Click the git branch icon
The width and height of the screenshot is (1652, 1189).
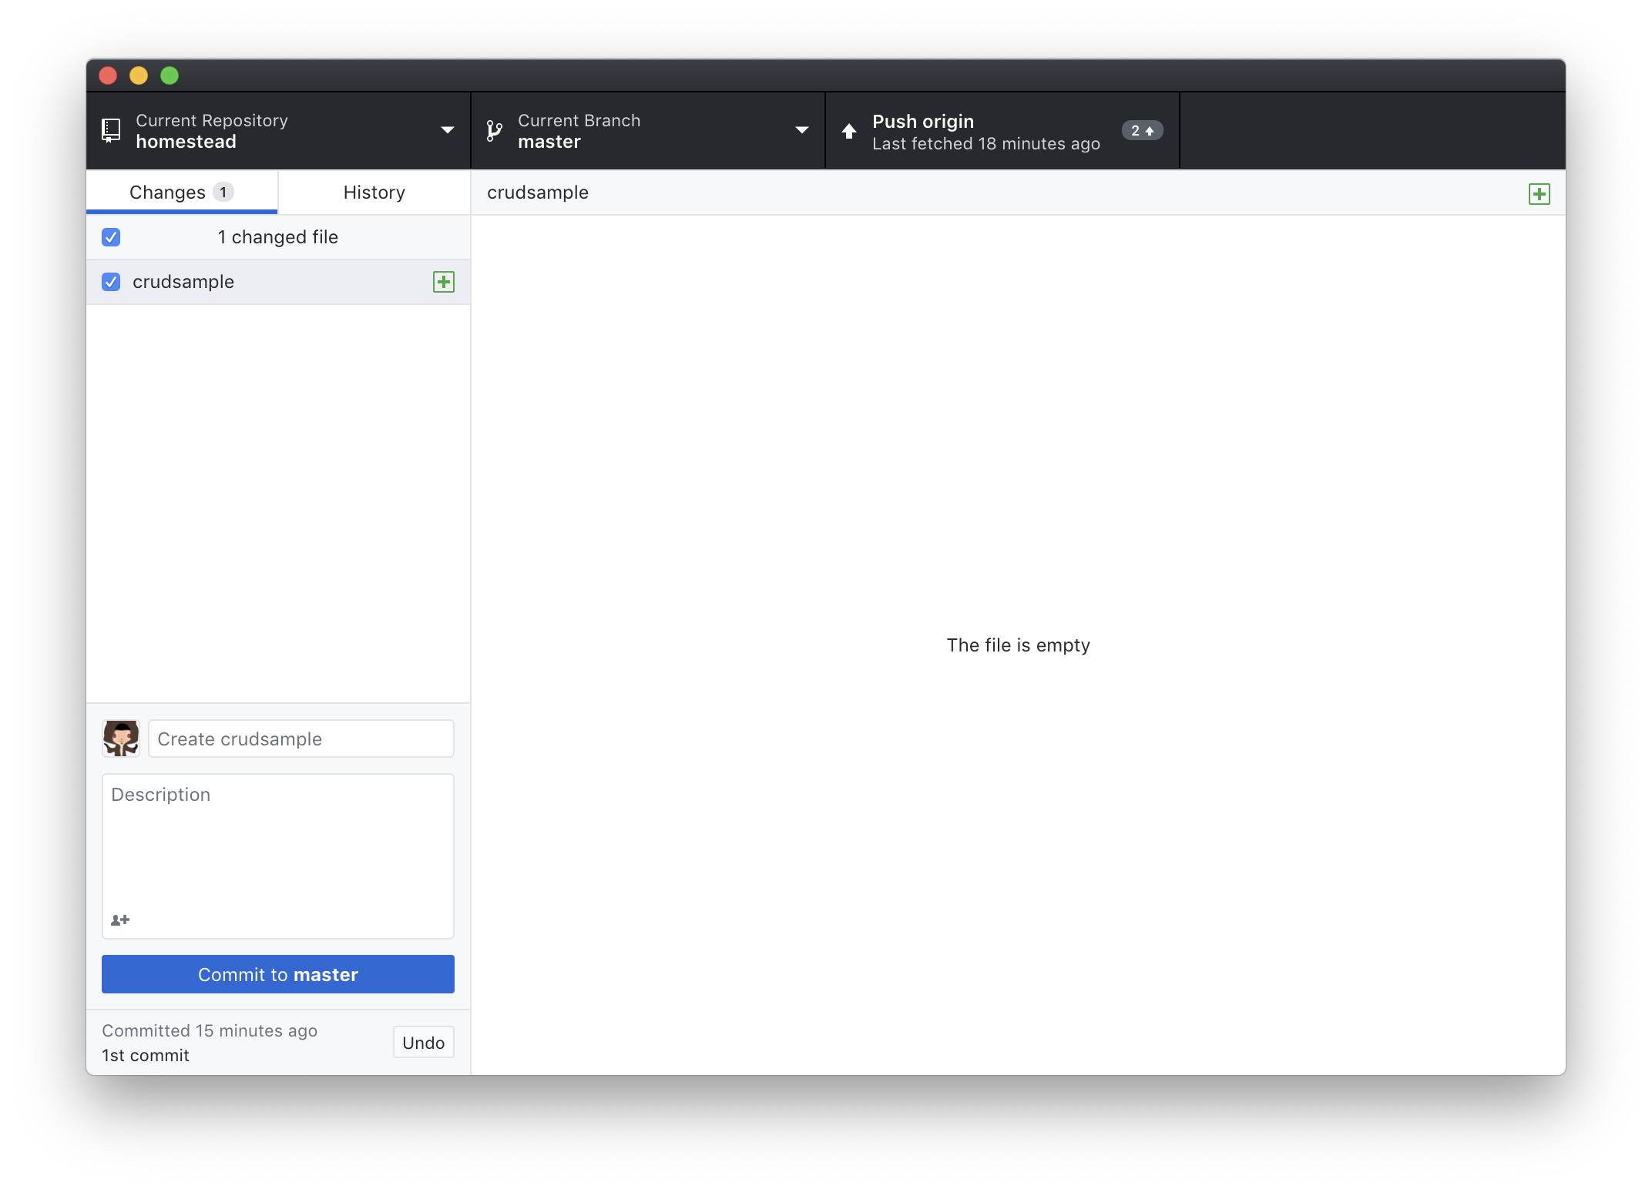(494, 131)
